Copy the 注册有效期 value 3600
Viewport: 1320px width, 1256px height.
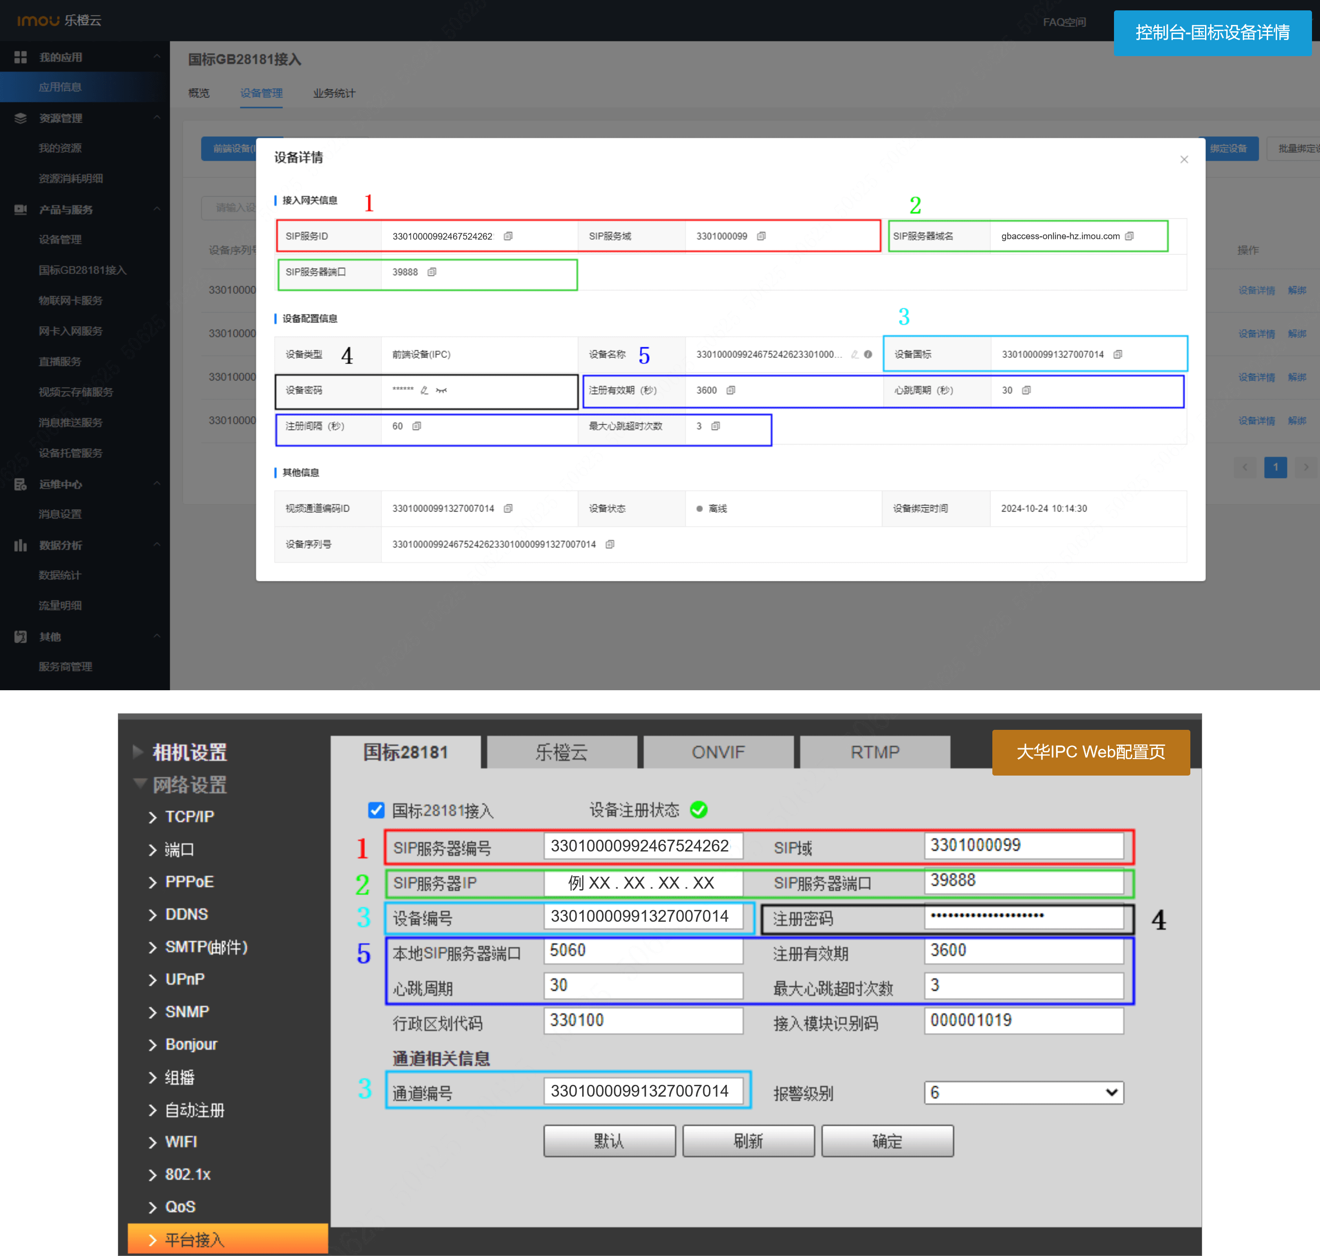pos(731,390)
